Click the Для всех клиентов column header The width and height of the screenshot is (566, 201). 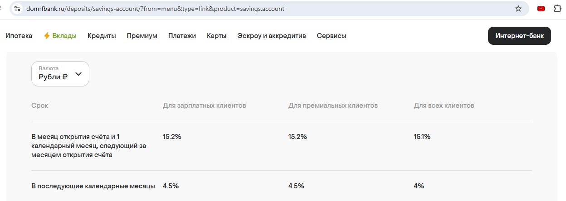pos(444,105)
